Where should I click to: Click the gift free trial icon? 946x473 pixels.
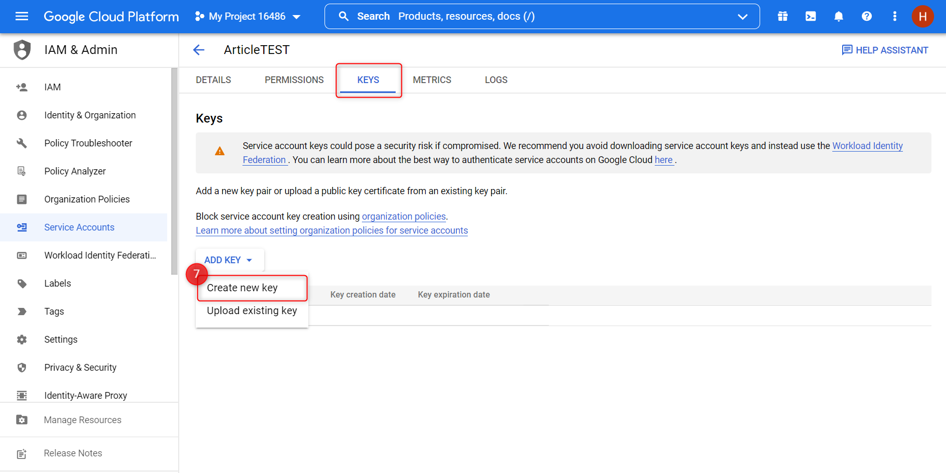click(782, 17)
